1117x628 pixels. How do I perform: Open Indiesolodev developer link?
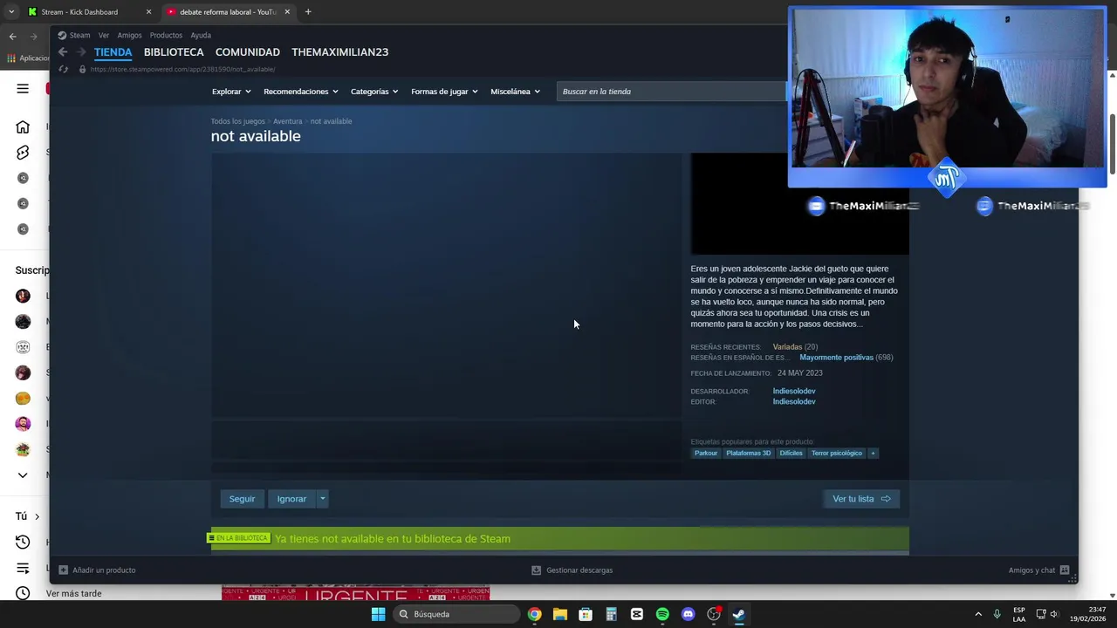click(794, 391)
